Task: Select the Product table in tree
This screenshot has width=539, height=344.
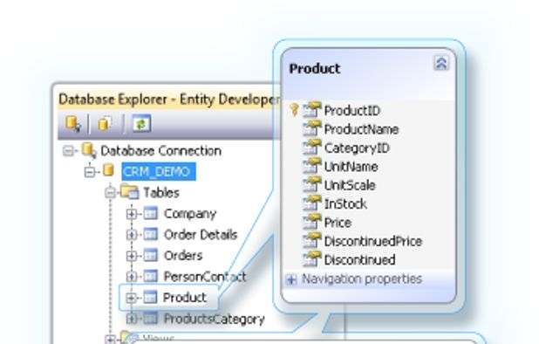Action: tap(185, 297)
